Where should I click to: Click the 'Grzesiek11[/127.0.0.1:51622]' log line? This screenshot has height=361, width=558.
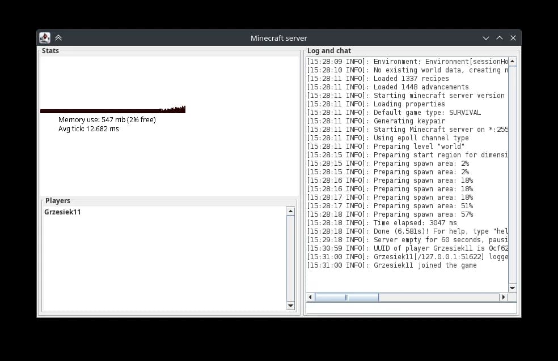tap(408, 257)
